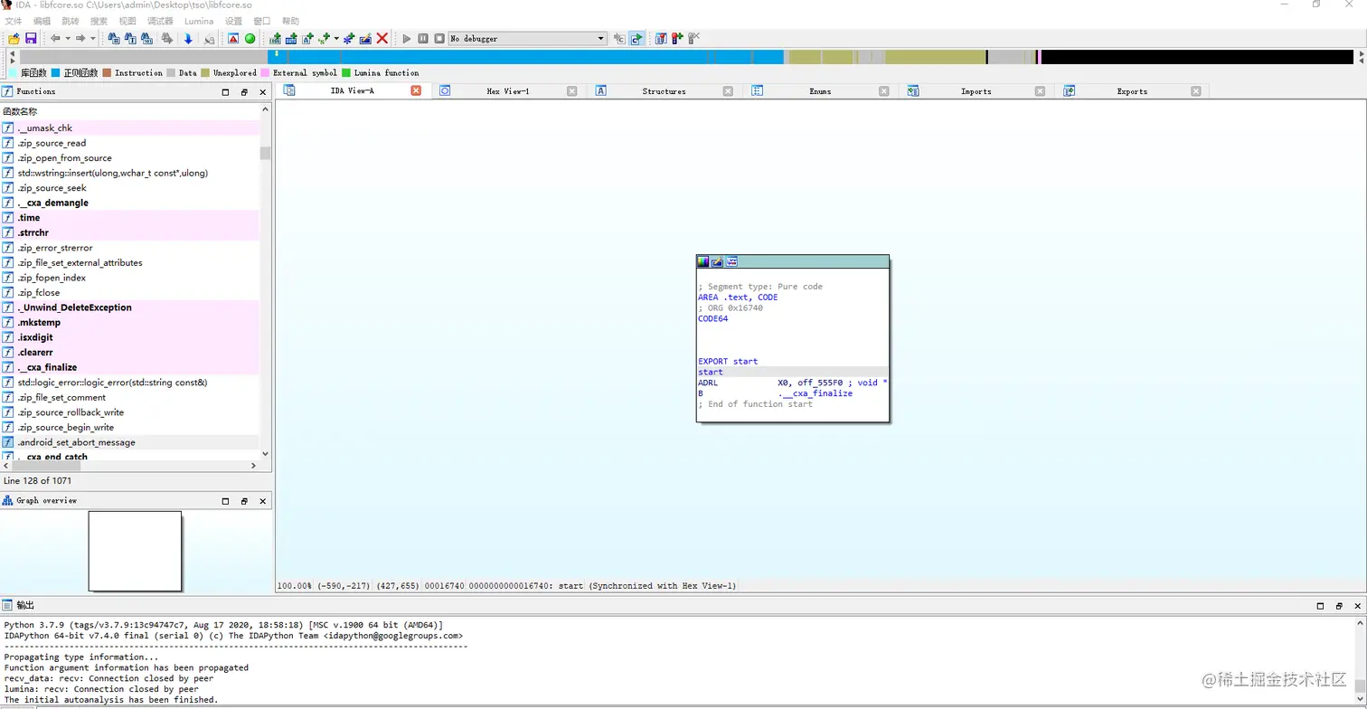Select .mkstemp function entry

[x=130, y=322]
